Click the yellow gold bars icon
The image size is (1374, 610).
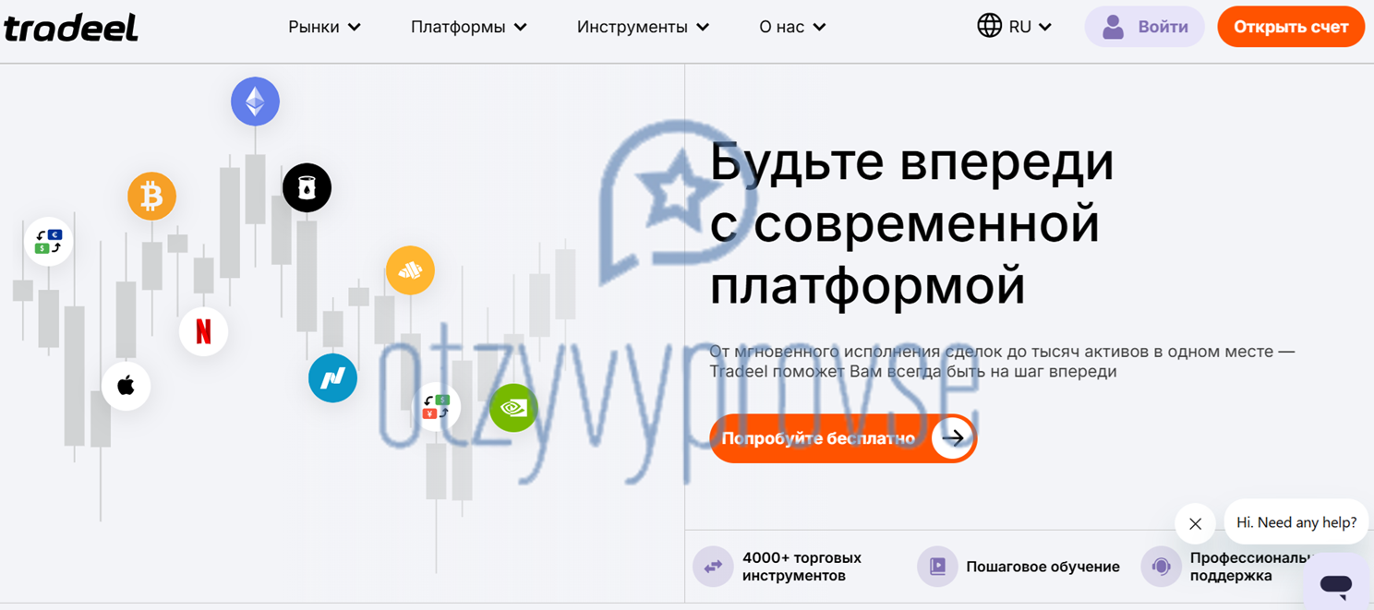tap(410, 270)
